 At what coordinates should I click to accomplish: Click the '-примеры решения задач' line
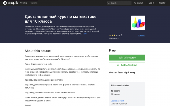[44, 80]
